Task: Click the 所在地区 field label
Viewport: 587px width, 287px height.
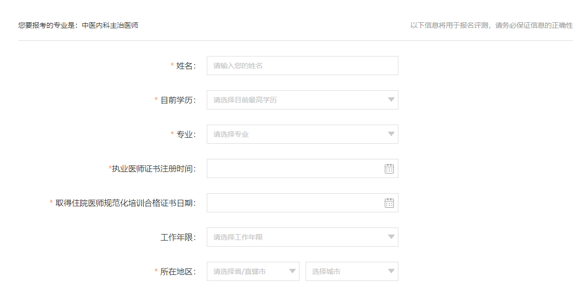Action: 177,272
